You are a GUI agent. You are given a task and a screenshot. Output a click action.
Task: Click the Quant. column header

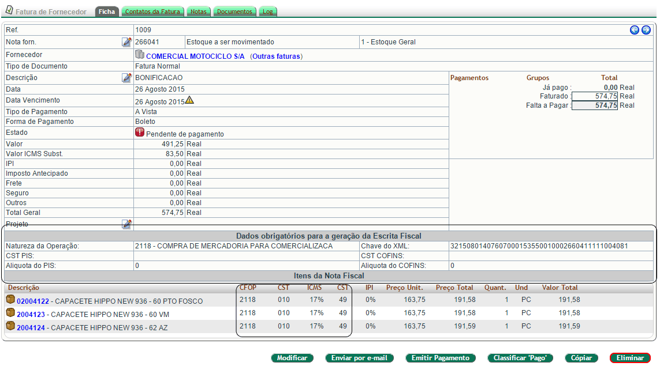495,288
